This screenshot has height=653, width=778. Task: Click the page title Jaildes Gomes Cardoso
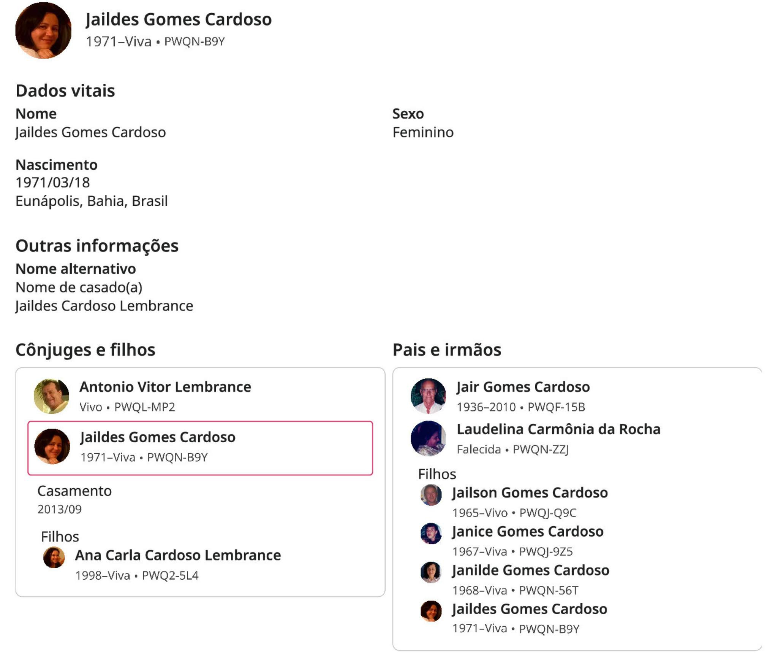(179, 19)
